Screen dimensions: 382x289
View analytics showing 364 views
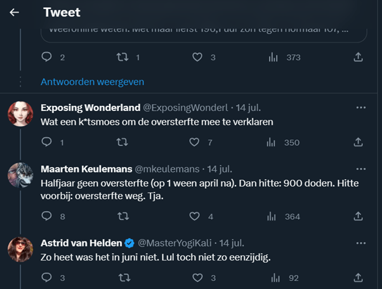274,216
